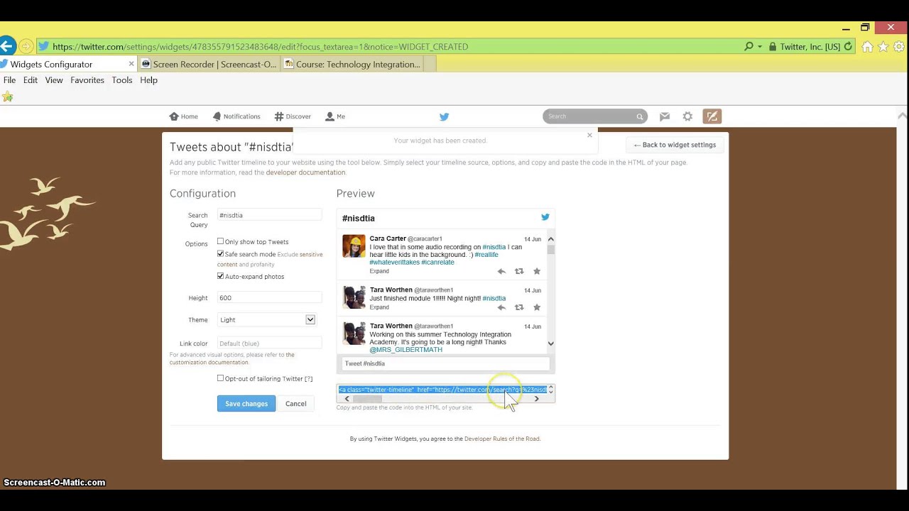Open Twitter Notifications

(236, 116)
